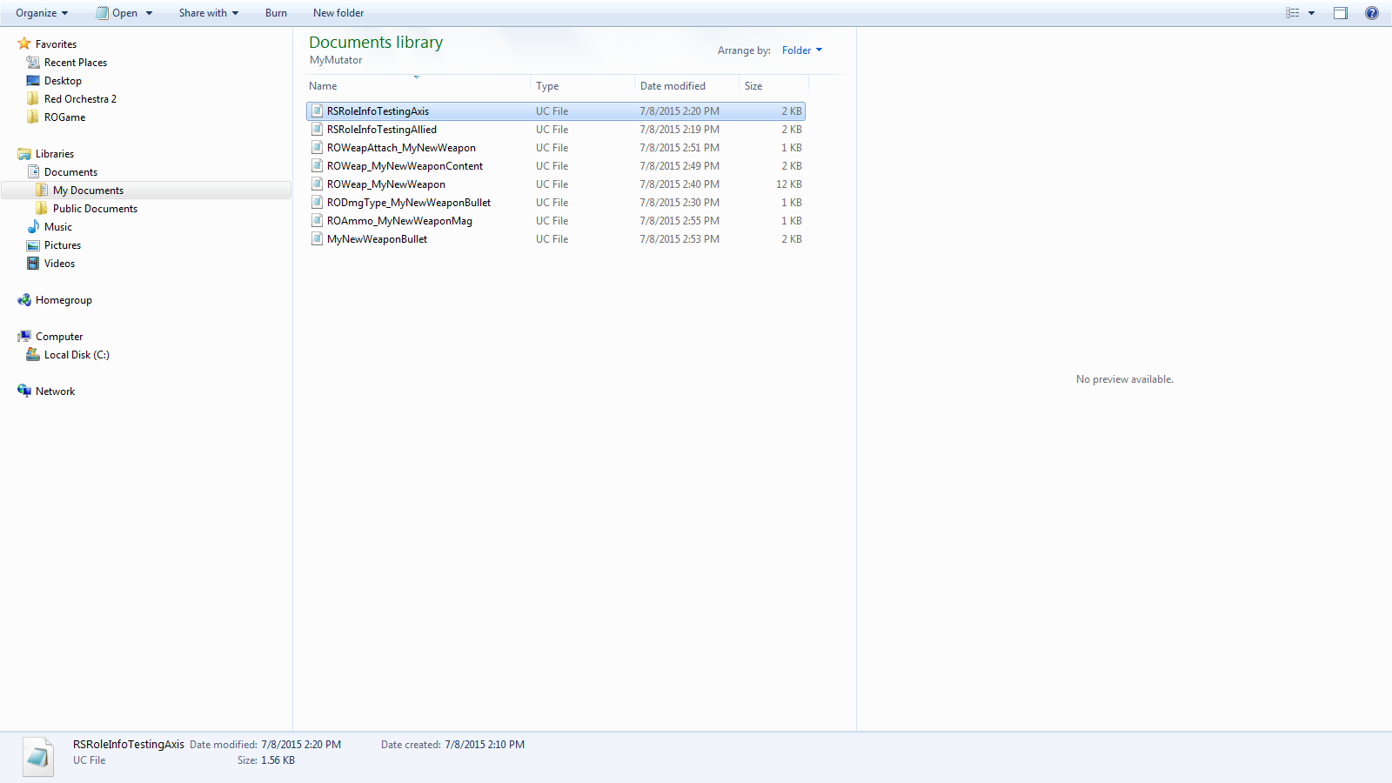Click the Local Disk drive icon
The height and width of the screenshot is (783, 1392).
click(x=33, y=355)
